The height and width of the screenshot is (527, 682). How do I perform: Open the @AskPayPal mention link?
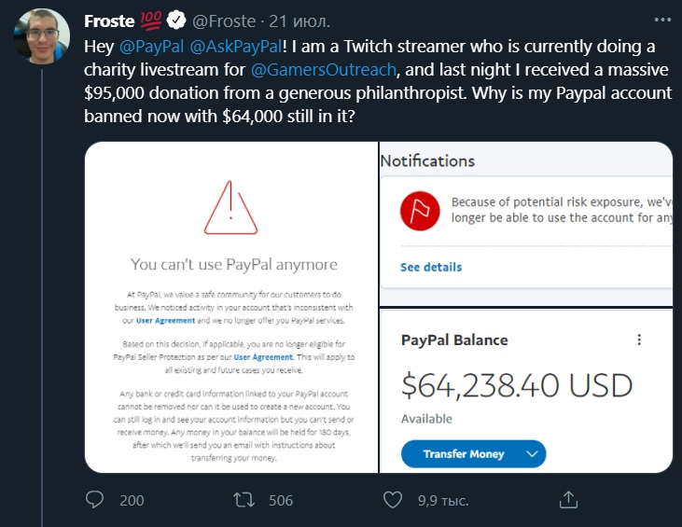click(236, 47)
